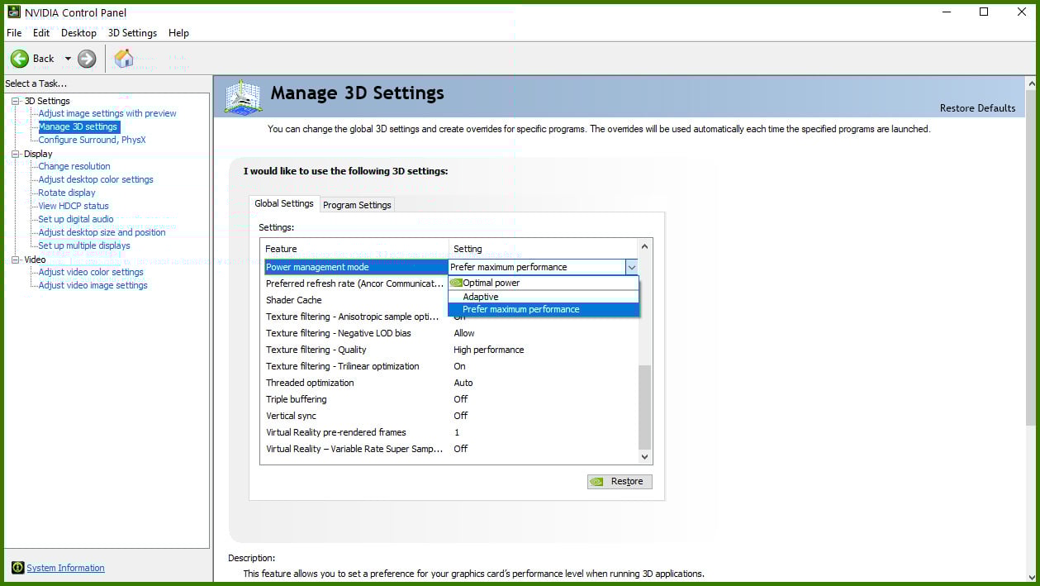Open Adjust video color settings
Image resolution: width=1040 pixels, height=586 pixels.
click(91, 272)
